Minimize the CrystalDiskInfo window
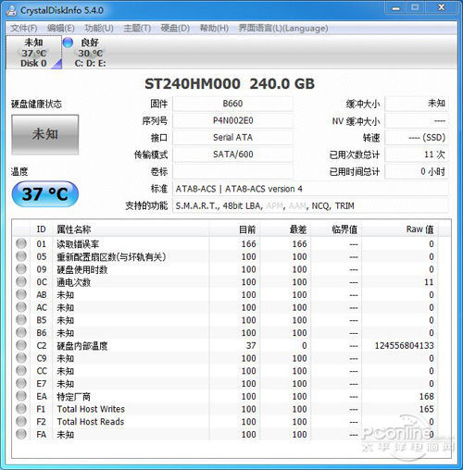The image size is (463, 470). coord(396,7)
